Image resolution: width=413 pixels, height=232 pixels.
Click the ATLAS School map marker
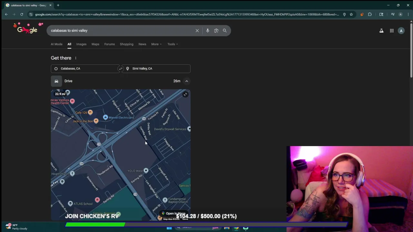coord(70,204)
